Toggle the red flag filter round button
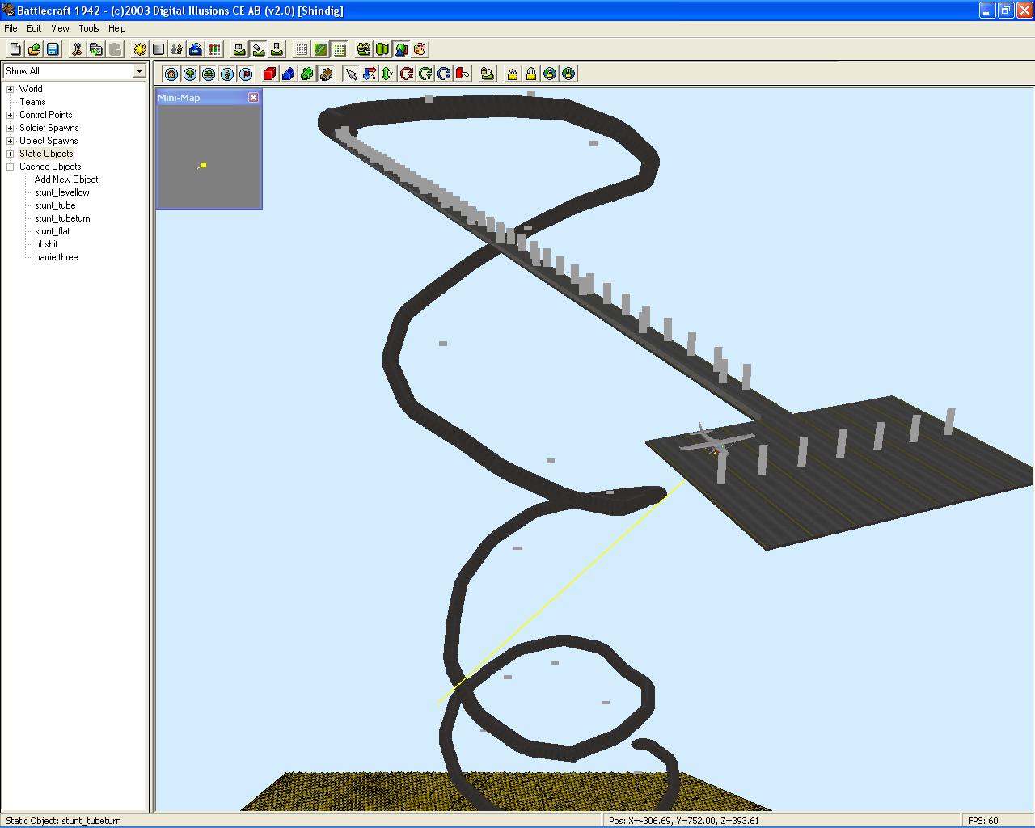Image resolution: width=1035 pixels, height=828 pixels. (246, 74)
